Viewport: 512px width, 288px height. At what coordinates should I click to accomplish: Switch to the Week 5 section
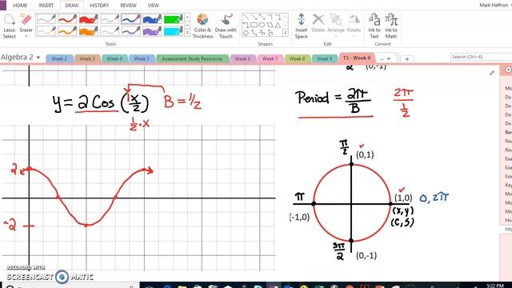142,58
